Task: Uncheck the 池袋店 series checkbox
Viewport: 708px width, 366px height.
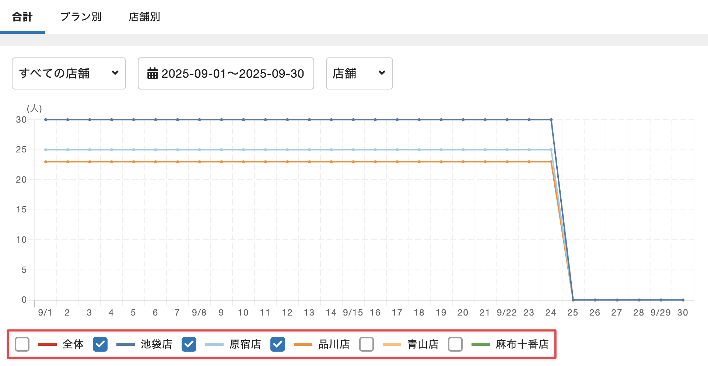Action: [x=100, y=344]
